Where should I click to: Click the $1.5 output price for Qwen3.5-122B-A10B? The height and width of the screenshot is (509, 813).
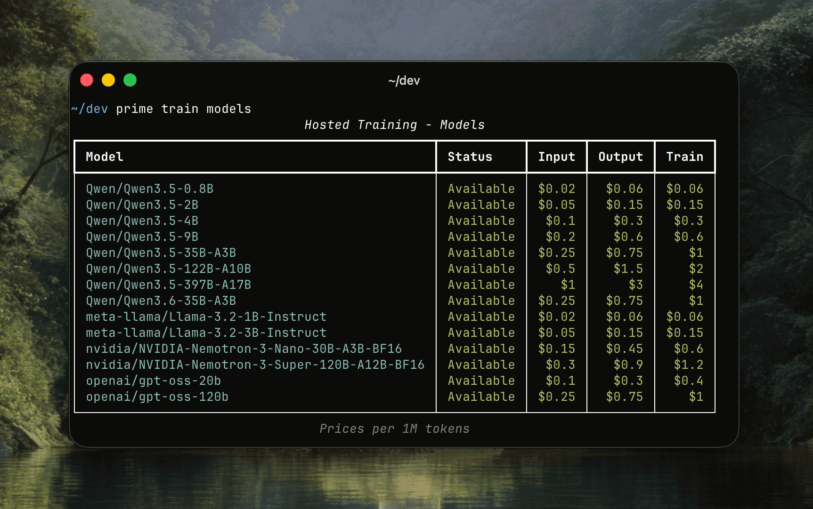tap(628, 269)
